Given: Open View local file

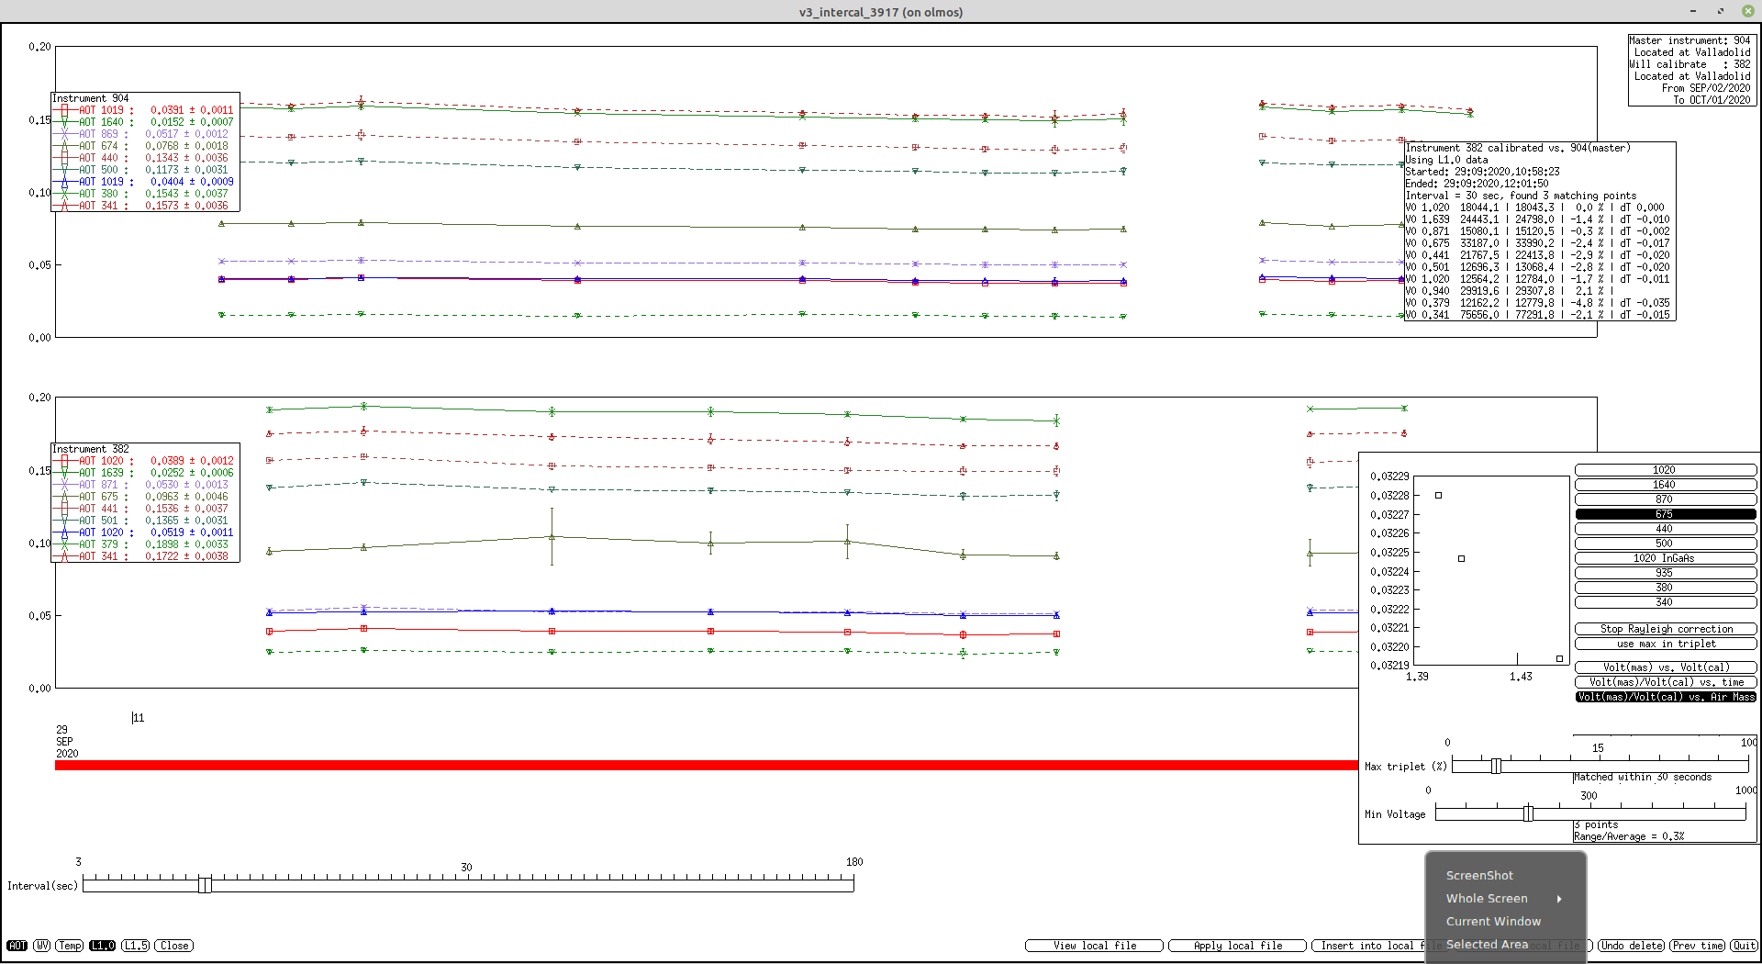Looking at the screenshot, I should pyautogui.click(x=1094, y=946).
